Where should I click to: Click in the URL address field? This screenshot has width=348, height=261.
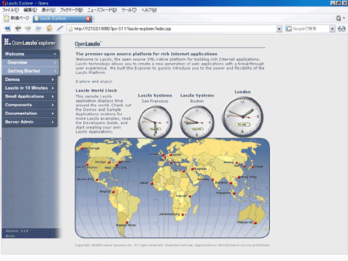(x=175, y=29)
